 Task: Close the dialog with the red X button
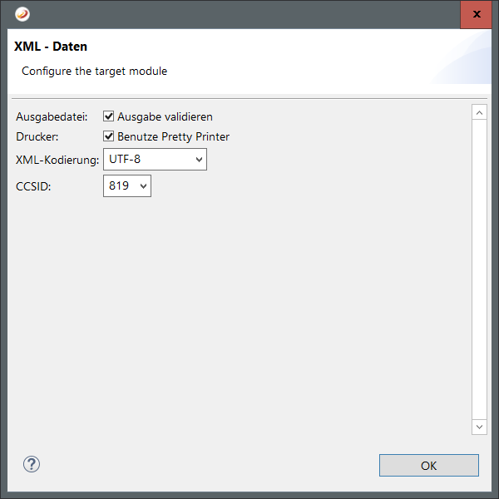[x=476, y=14]
